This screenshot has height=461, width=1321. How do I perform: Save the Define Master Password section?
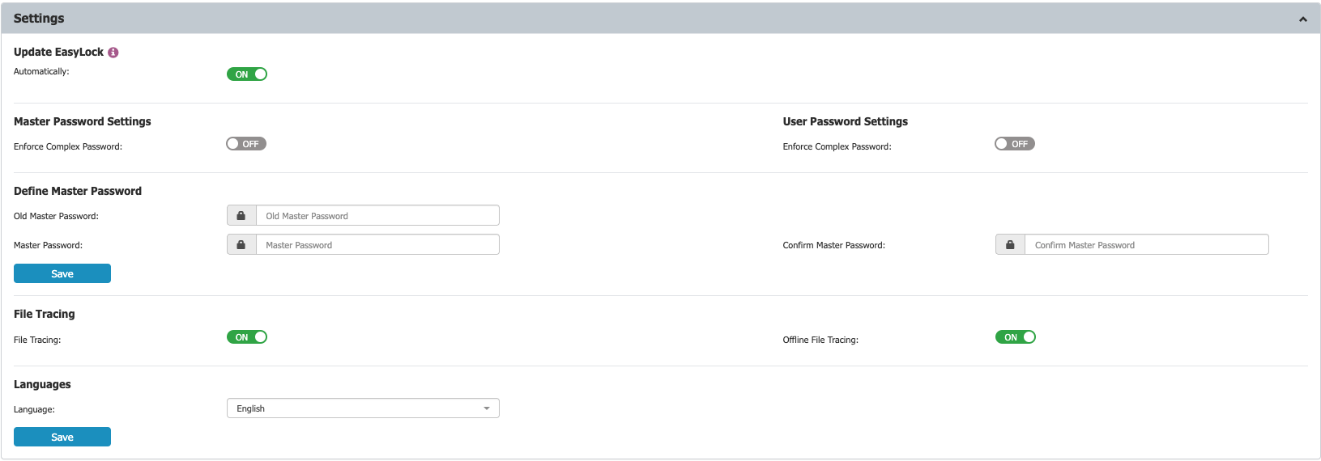pos(62,273)
